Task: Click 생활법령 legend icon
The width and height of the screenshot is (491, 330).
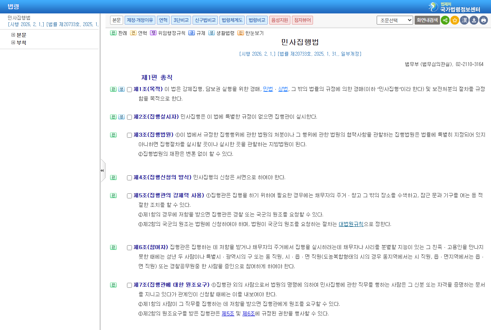Action: click(x=211, y=33)
